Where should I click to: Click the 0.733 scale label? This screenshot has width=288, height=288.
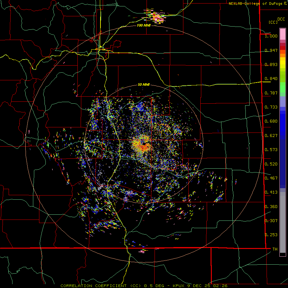point(271,107)
